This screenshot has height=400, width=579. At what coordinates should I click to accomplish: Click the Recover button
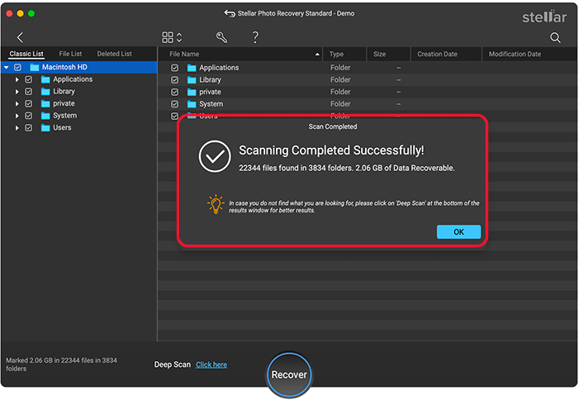(289, 375)
